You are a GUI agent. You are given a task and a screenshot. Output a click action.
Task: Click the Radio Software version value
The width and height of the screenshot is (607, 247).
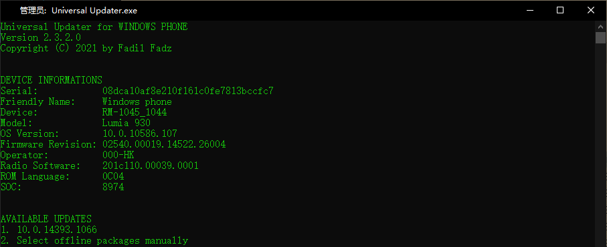151,166
